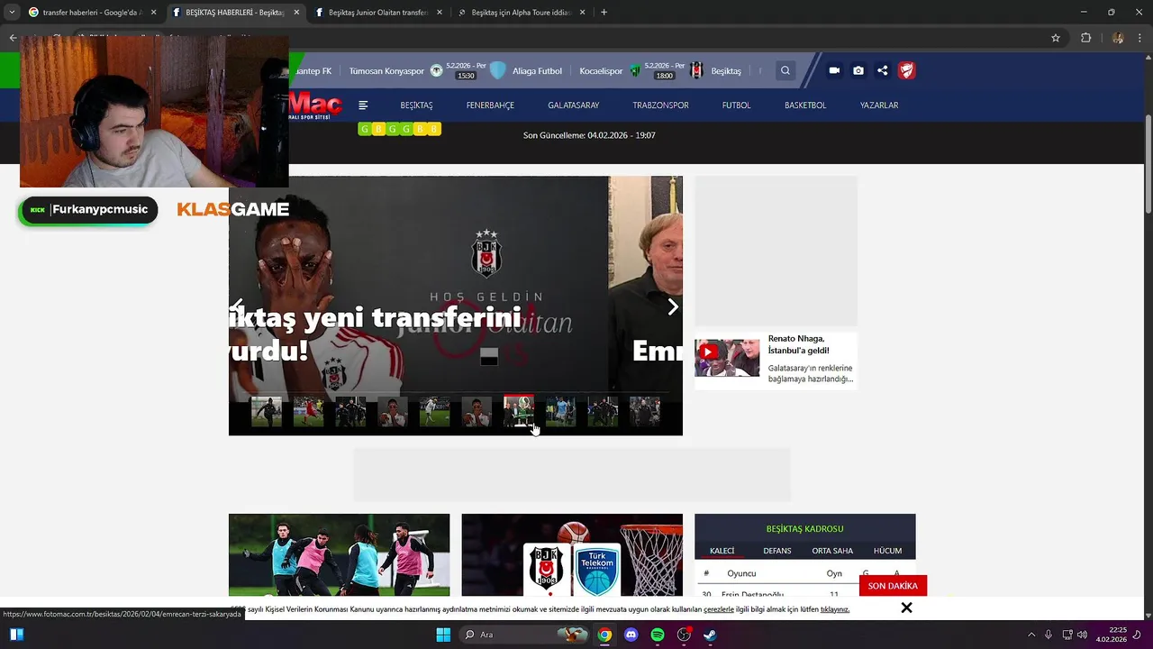Select the first carousel thumbnail
Image resolution: width=1153 pixels, height=649 pixels.
[x=266, y=411]
